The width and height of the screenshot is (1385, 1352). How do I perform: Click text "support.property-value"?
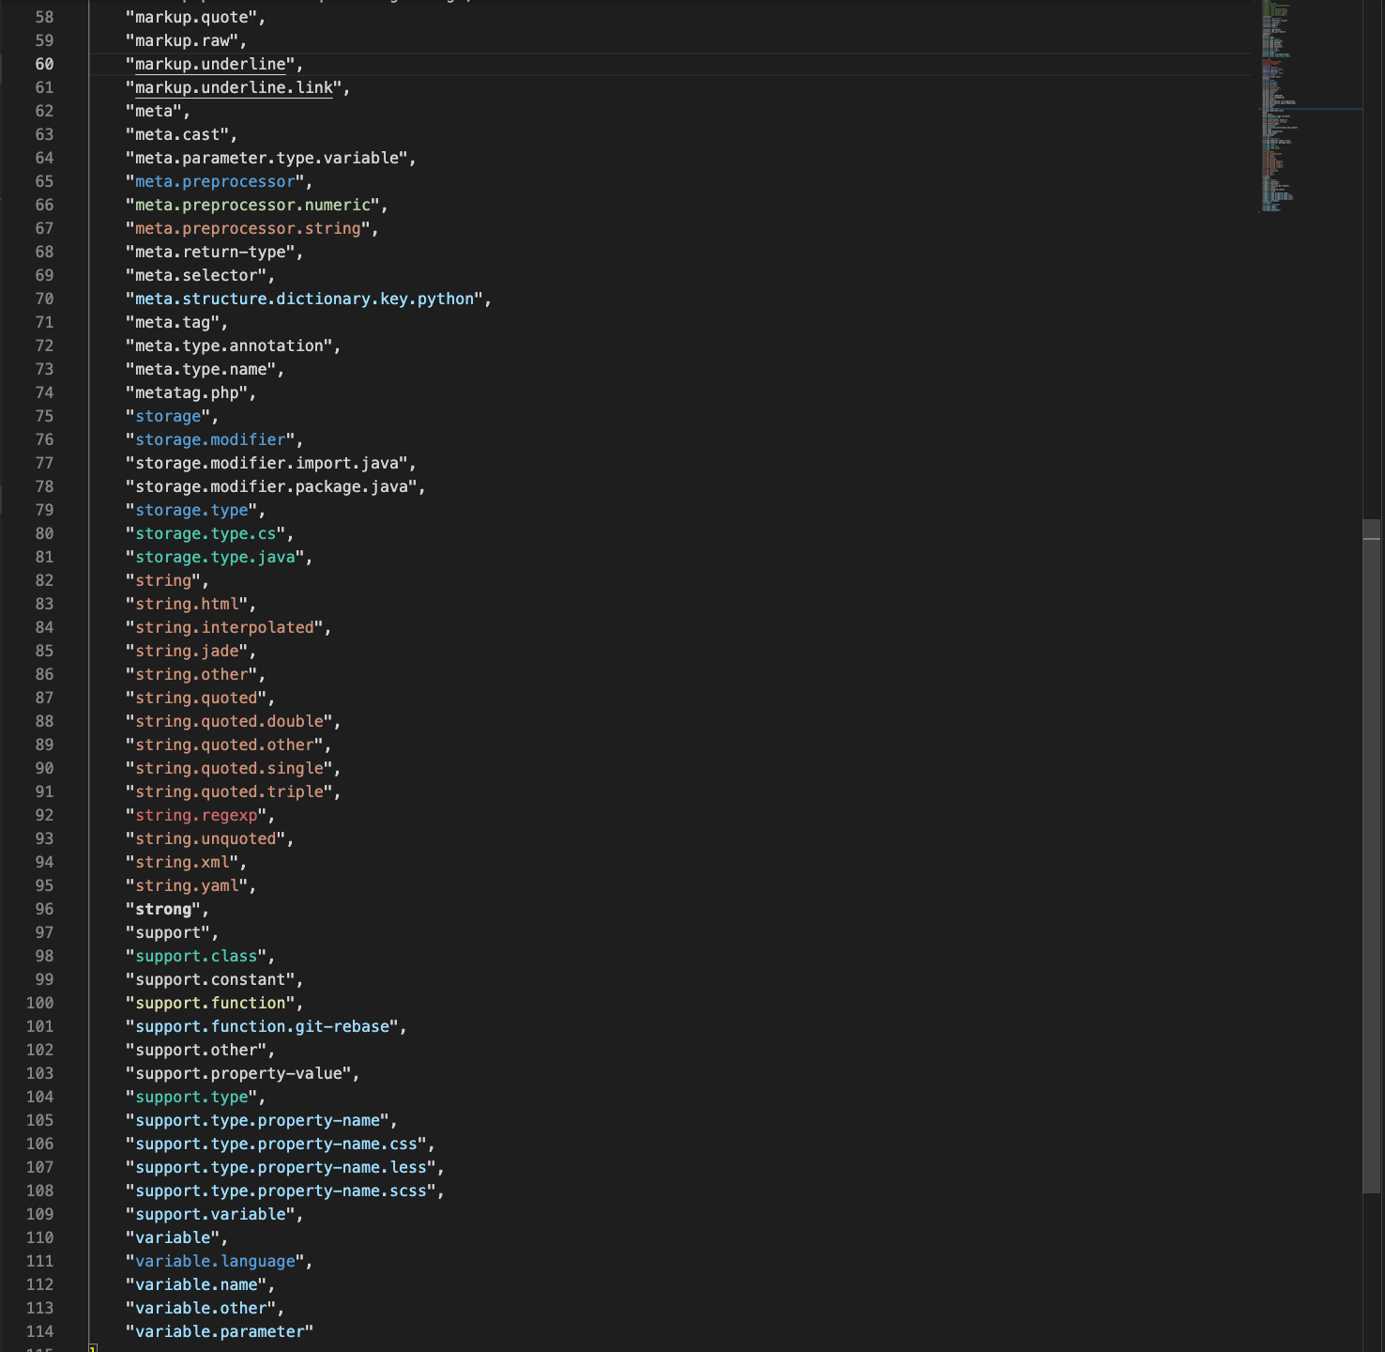click(239, 1073)
